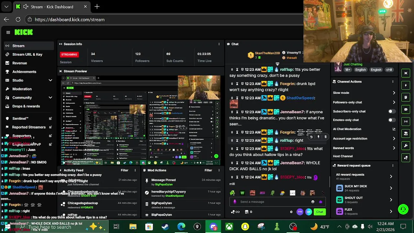Viewport: 414px width, 233px height.
Task: Click the green Chat send button
Action: point(320,212)
